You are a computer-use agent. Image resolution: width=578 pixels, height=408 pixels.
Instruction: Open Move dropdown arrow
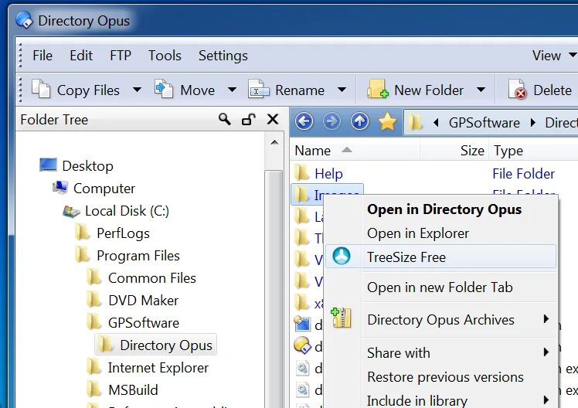tap(232, 90)
